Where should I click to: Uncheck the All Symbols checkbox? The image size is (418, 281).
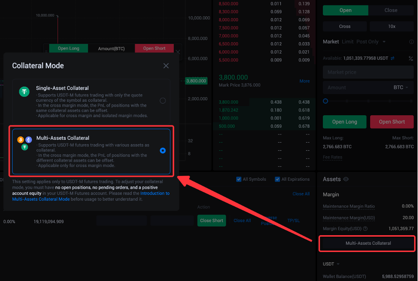[239, 179]
